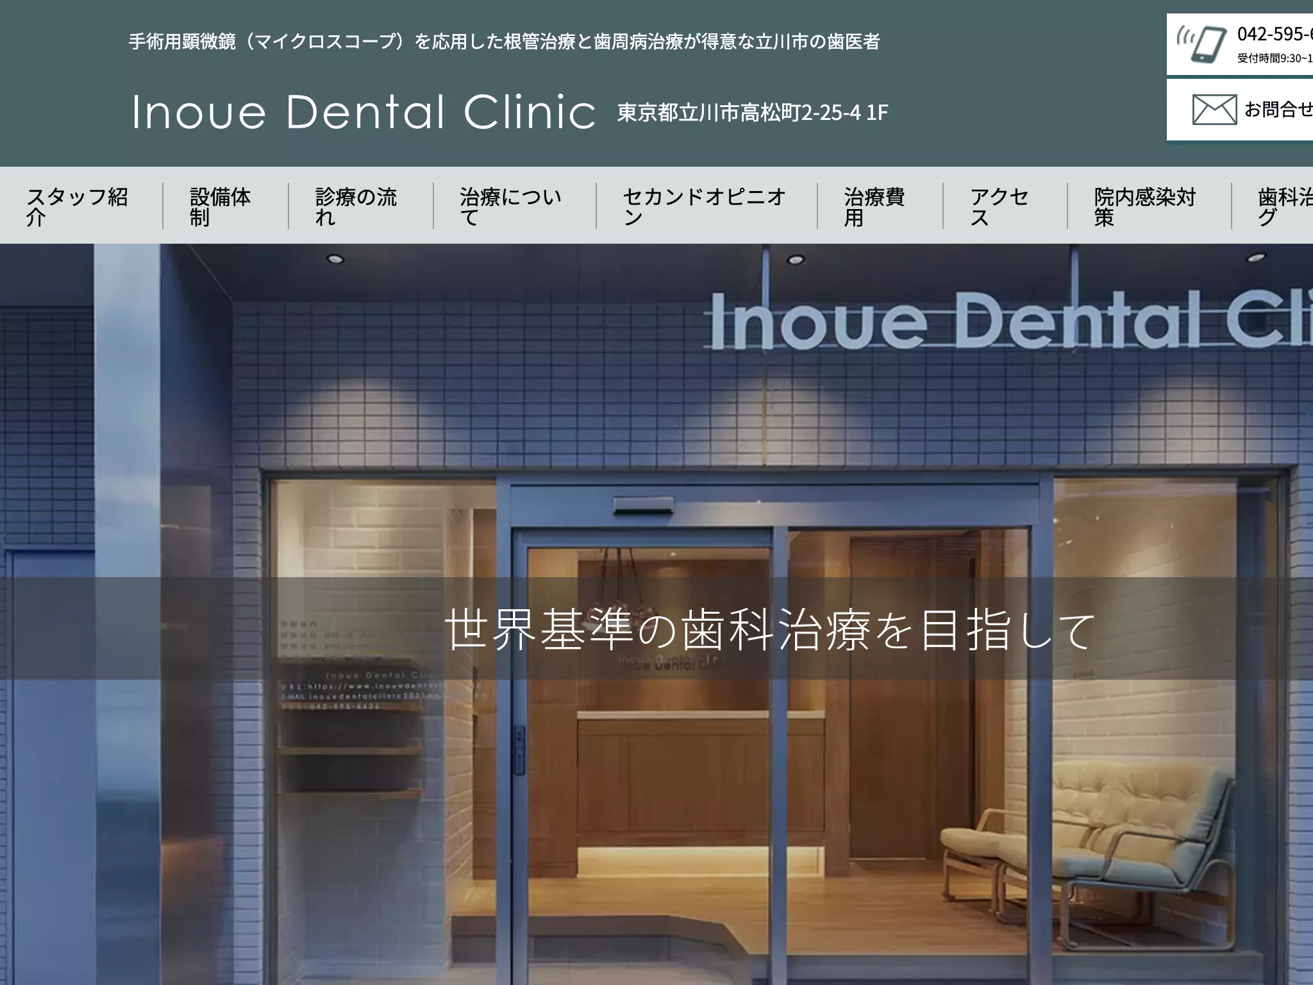
Task: Open the 設備体制 menu item
Action: click(221, 206)
